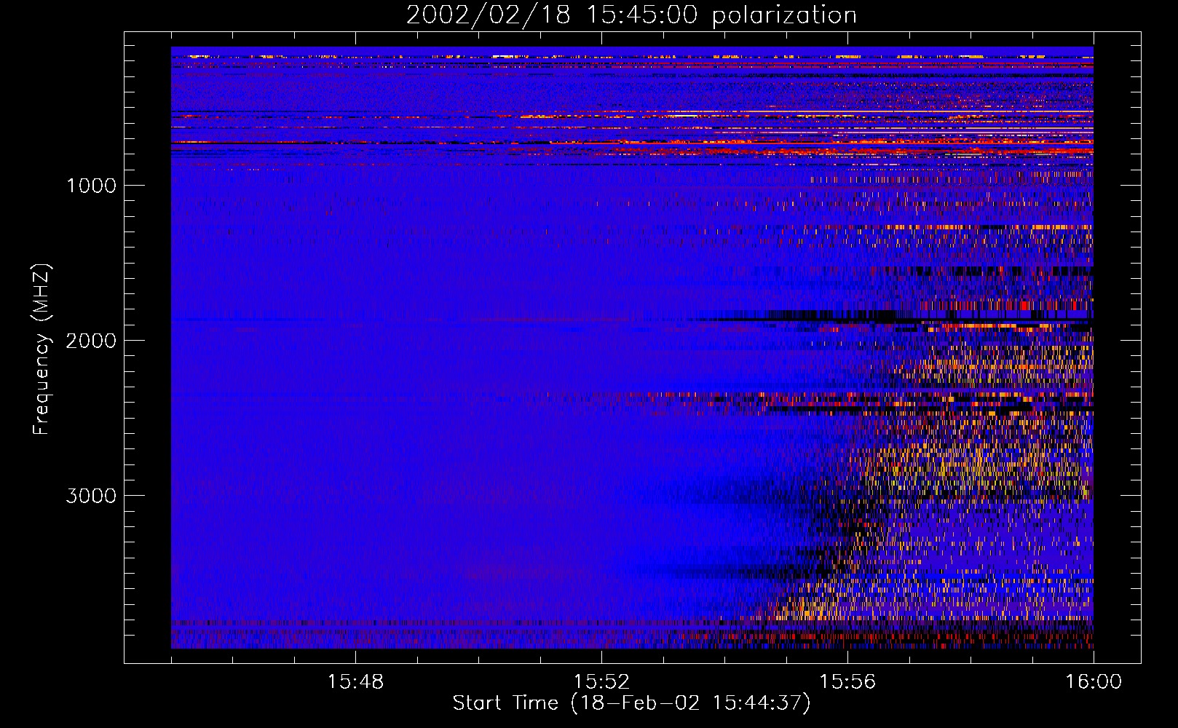Click the 16:00 time axis label

[x=1094, y=682]
